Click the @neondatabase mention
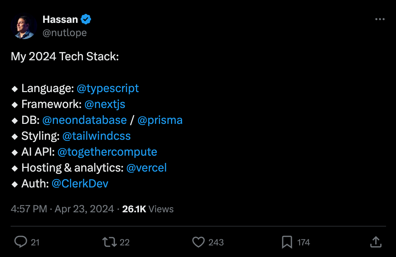396x257 pixels. [85, 120]
